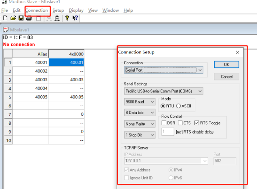
Task: Enable the DSR flow control checkbox
Action: (164, 123)
